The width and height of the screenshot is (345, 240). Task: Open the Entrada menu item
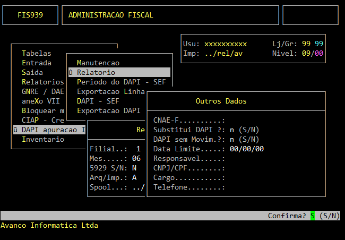point(37,63)
